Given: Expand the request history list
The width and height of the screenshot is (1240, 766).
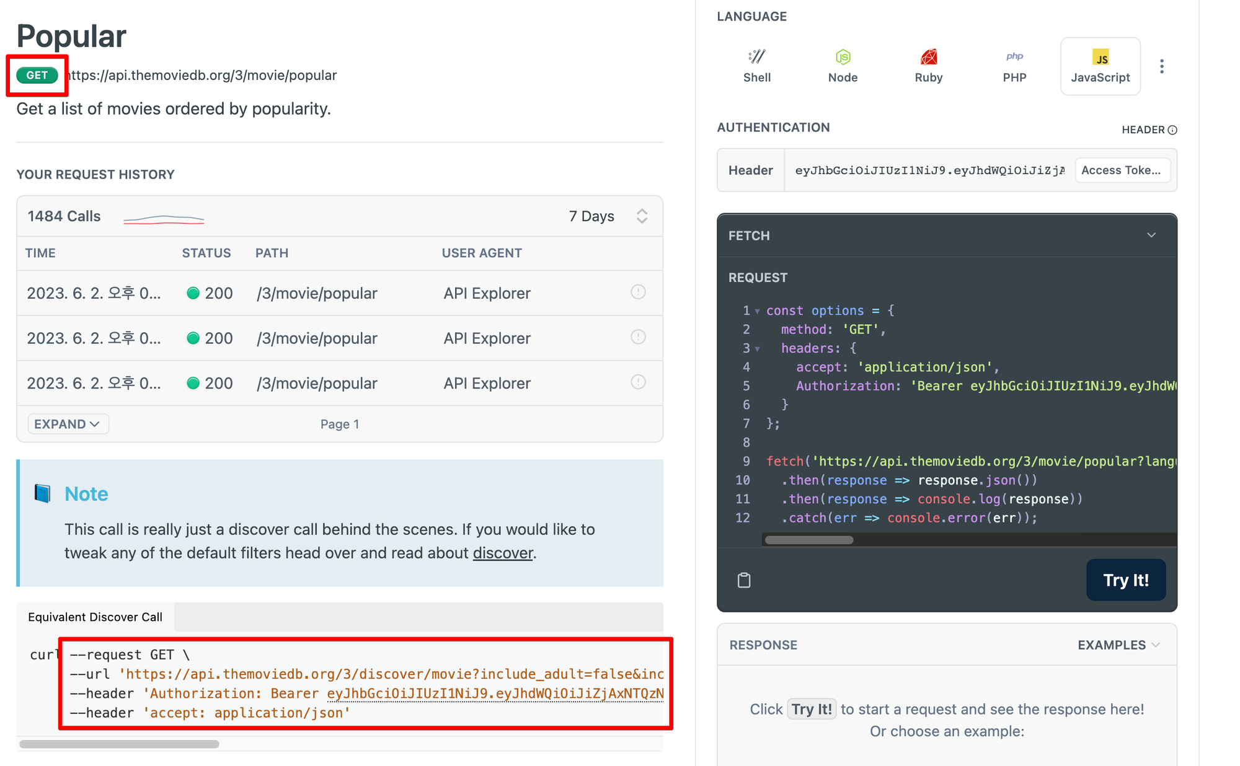Looking at the screenshot, I should point(68,424).
